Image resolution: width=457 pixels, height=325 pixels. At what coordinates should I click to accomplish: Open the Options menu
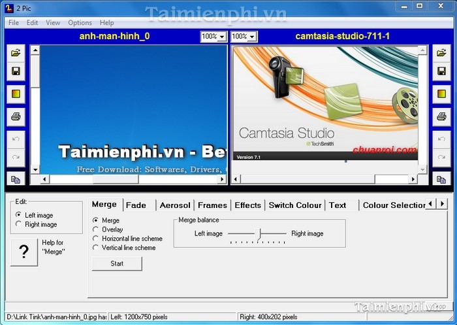(x=80, y=22)
